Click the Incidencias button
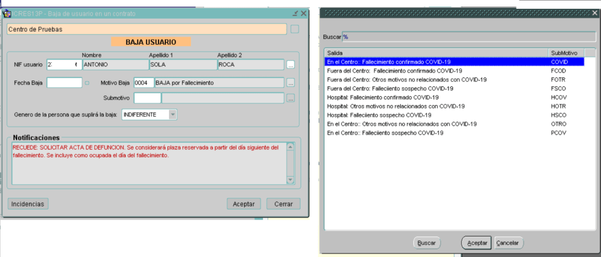Image resolution: width=601 pixels, height=257 pixels. click(x=28, y=204)
